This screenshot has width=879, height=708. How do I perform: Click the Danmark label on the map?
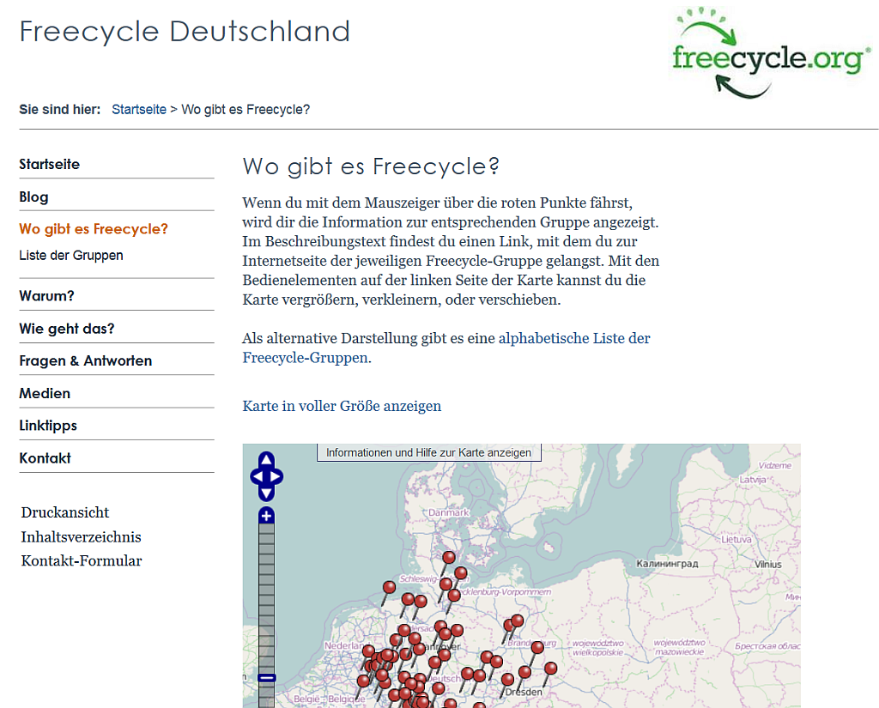(448, 512)
